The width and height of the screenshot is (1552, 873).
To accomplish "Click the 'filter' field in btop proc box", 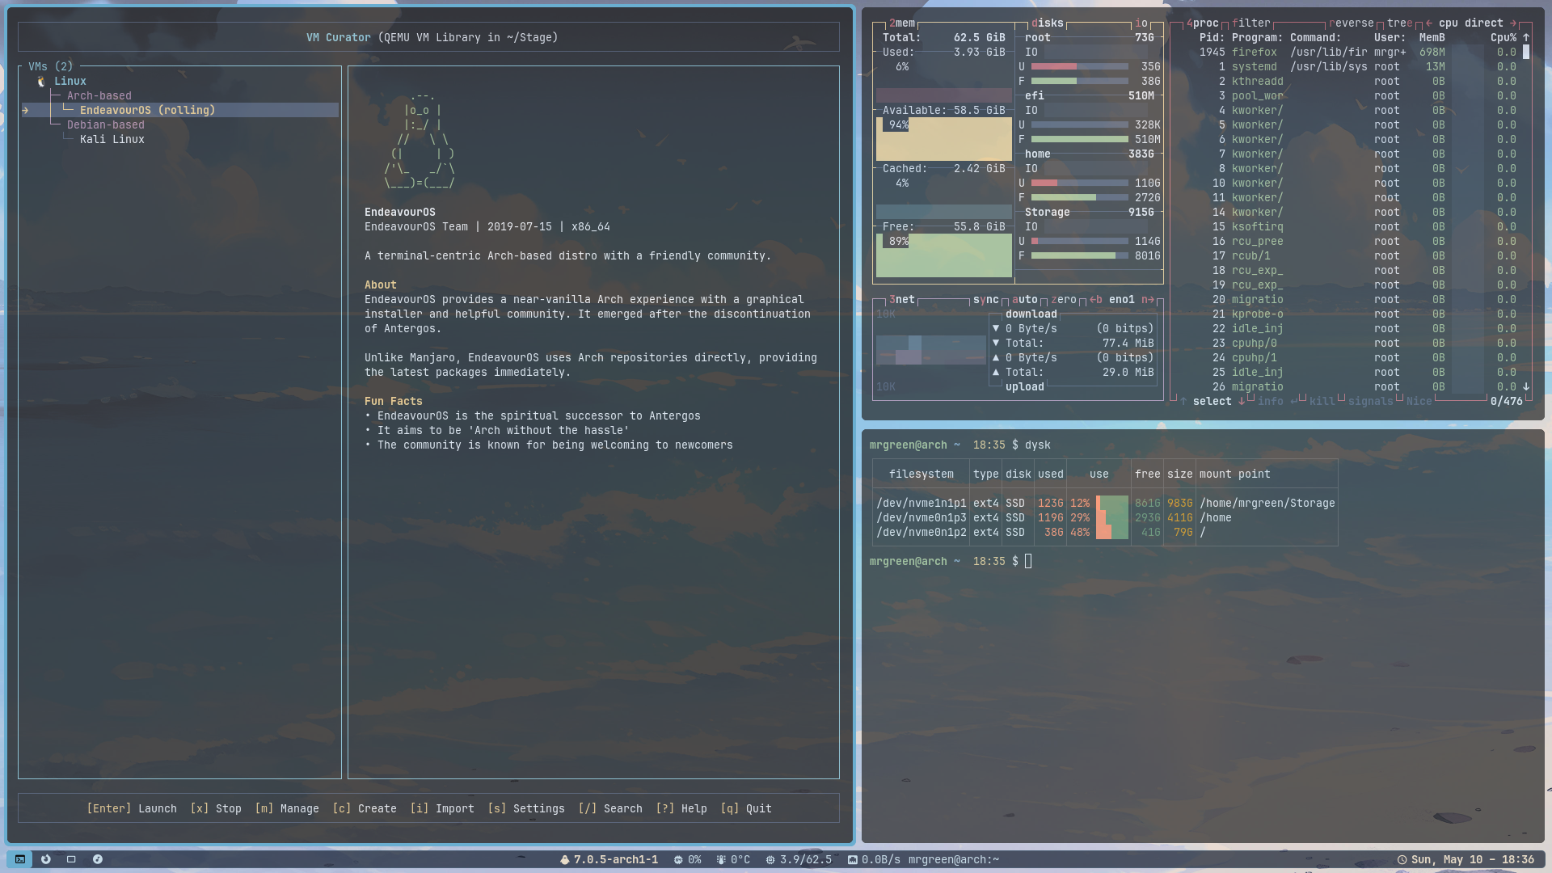I will pyautogui.click(x=1251, y=23).
